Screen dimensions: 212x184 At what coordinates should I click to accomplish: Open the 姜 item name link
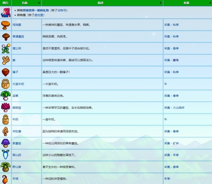tap(14, 60)
